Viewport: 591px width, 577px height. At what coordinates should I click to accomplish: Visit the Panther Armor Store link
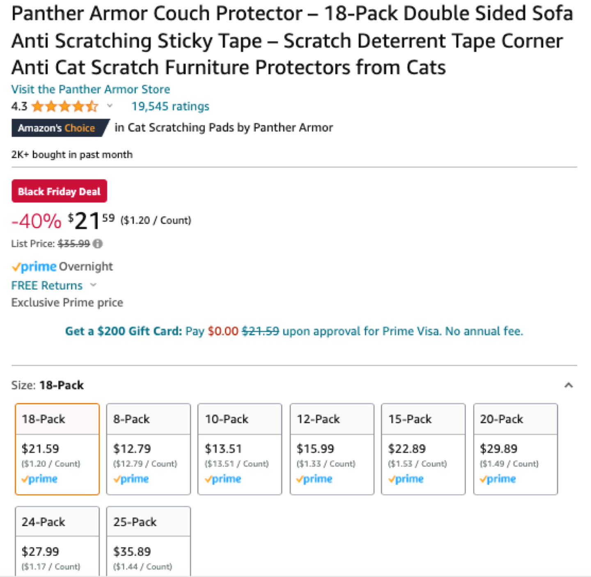coord(91,89)
